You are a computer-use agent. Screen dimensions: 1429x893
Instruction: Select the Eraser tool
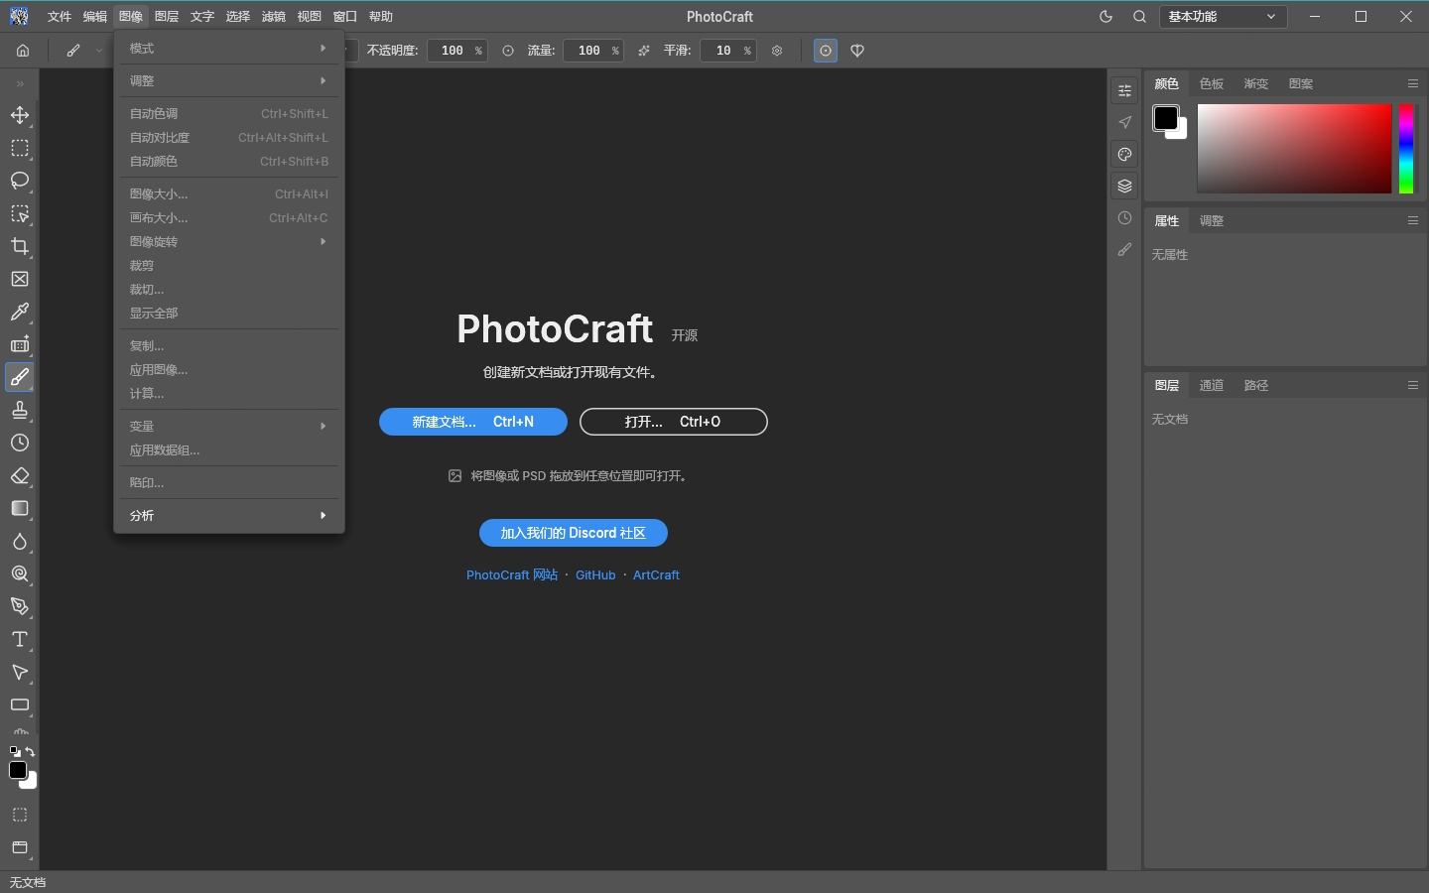pyautogui.click(x=20, y=475)
